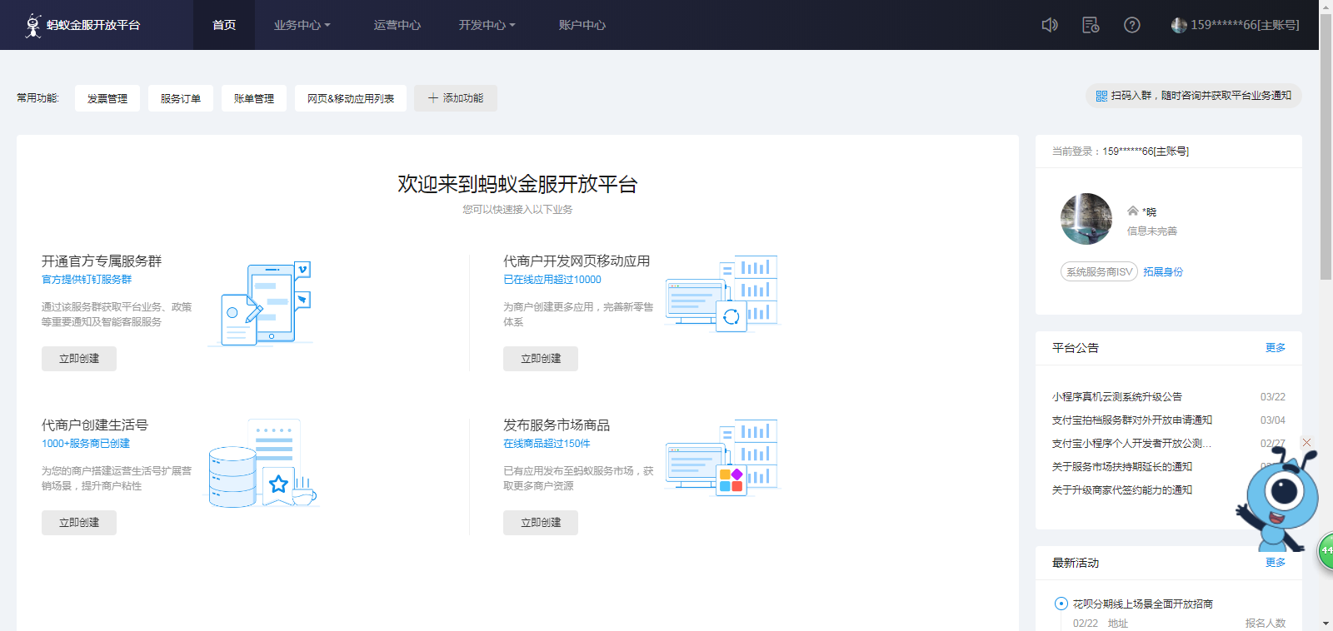Close the floating ant mascot assistant
Image resolution: width=1333 pixels, height=631 pixels.
[1307, 442]
